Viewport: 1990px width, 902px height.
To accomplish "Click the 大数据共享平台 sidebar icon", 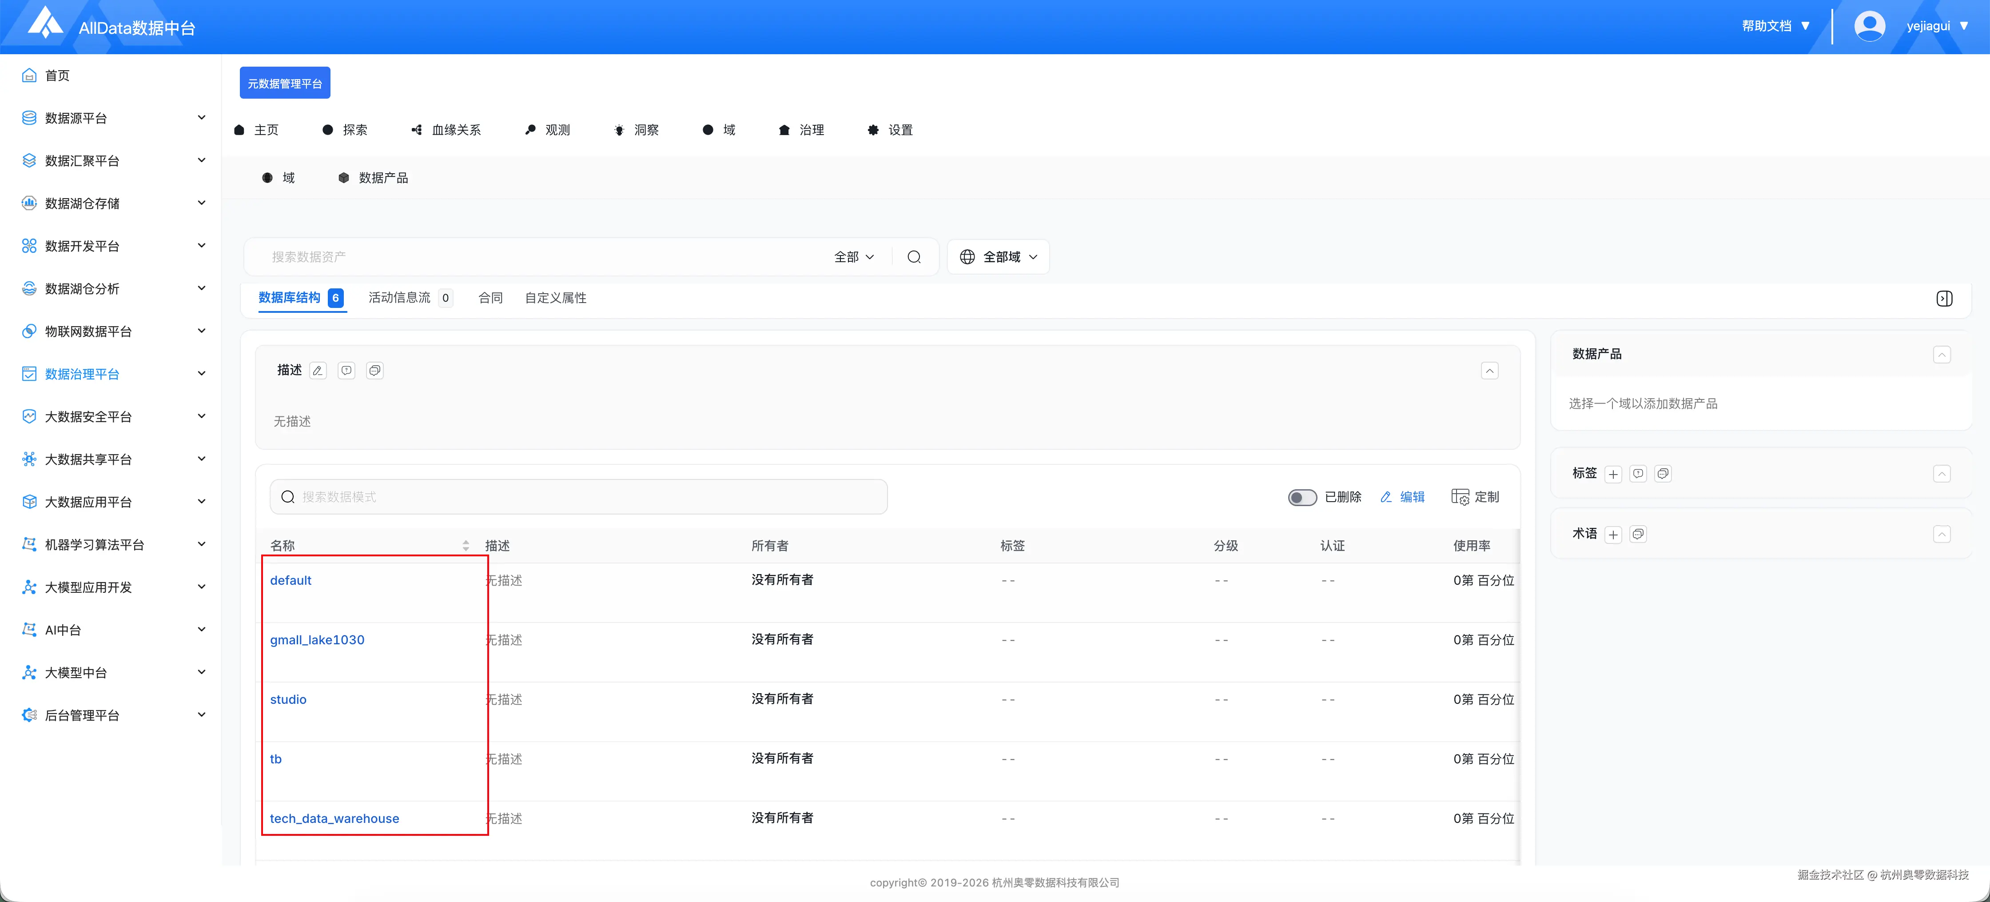I will pyautogui.click(x=29, y=459).
